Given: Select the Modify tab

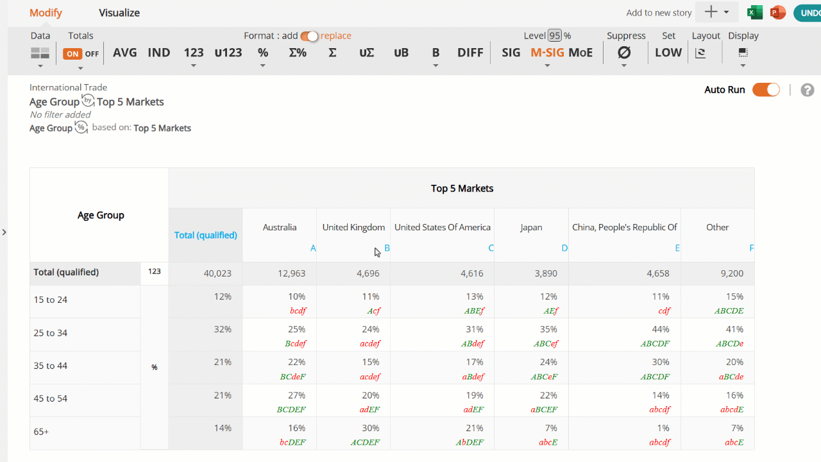Looking at the screenshot, I should click(46, 13).
